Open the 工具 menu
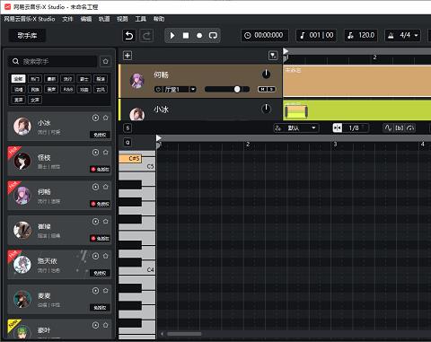 click(x=140, y=19)
